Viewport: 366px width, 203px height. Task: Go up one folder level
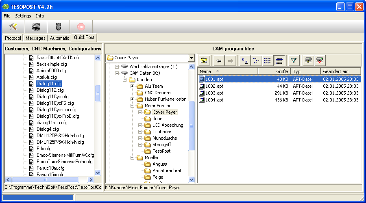click(205, 60)
